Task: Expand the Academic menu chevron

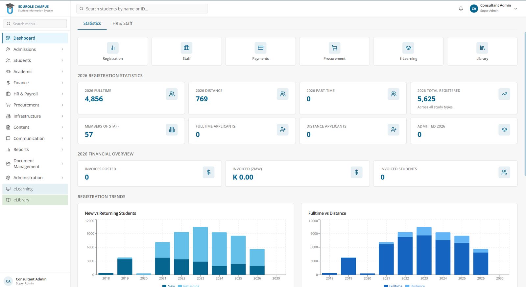Action: (62, 72)
